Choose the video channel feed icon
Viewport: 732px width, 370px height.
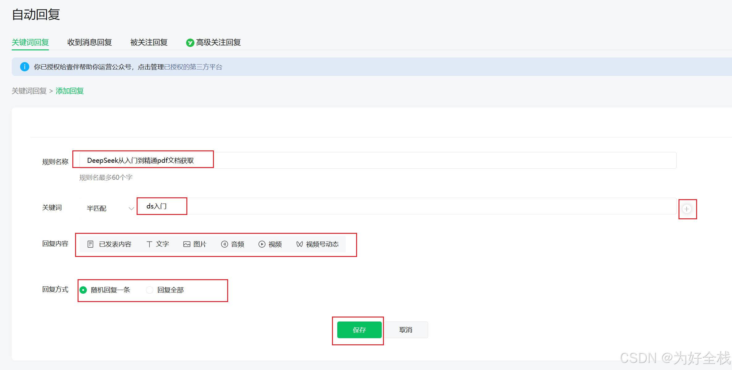click(x=299, y=244)
